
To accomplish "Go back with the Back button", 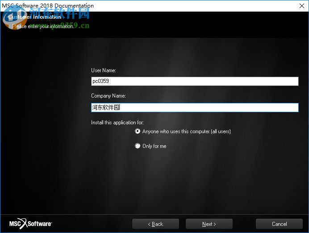I will click(x=155, y=224).
